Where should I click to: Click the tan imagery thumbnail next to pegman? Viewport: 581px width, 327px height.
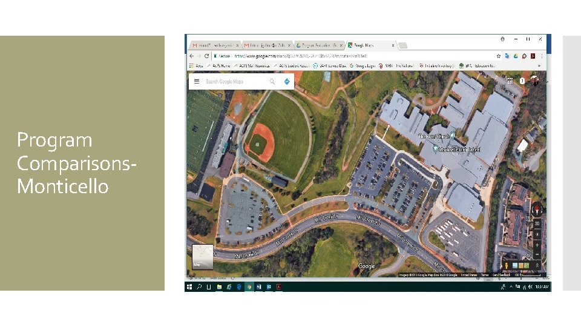pos(520,265)
